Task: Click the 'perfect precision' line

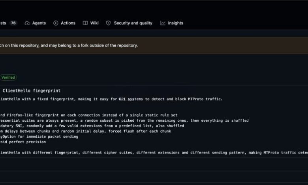Action: (x=23, y=142)
